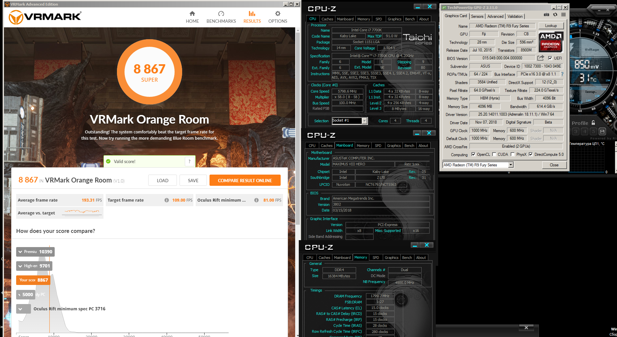This screenshot has width=617, height=337.
Task: Expand Oculus Rift minimum spec PC entry
Action: 23,309
